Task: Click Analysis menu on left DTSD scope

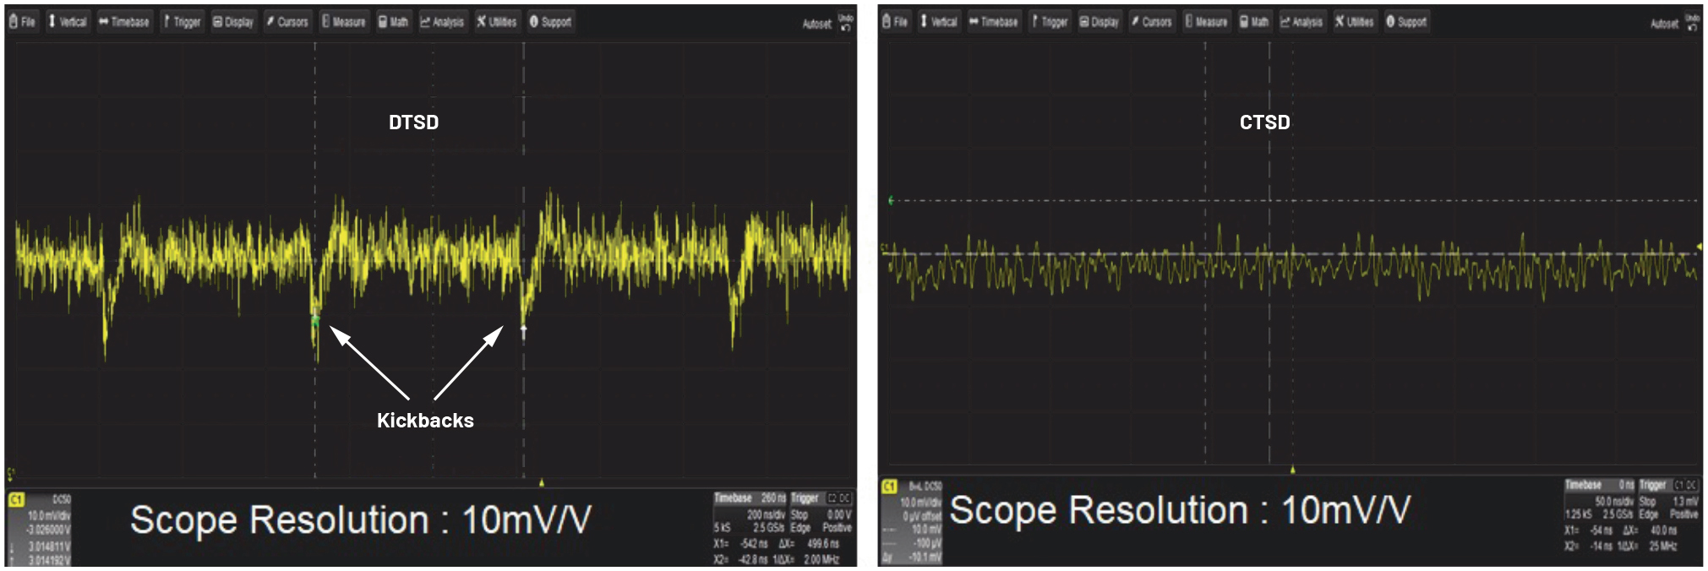Action: [x=442, y=22]
